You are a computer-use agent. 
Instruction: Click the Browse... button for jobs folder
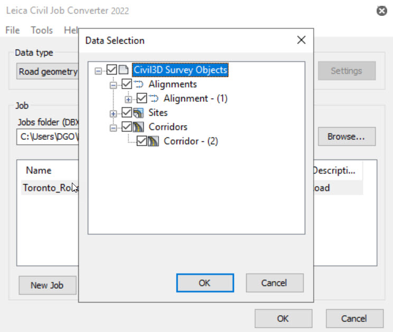(x=346, y=136)
